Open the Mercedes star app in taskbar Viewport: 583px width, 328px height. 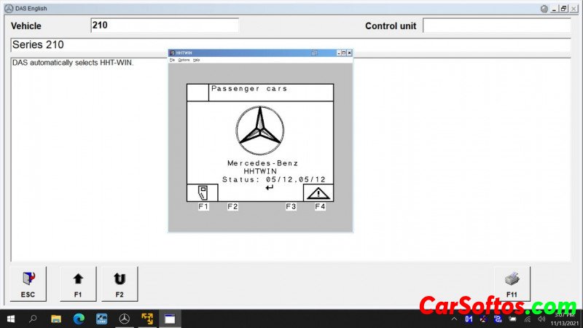[x=125, y=319]
